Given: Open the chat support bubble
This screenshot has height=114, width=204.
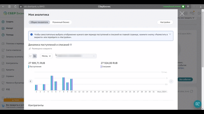Looking at the screenshot, I should click(198, 104).
